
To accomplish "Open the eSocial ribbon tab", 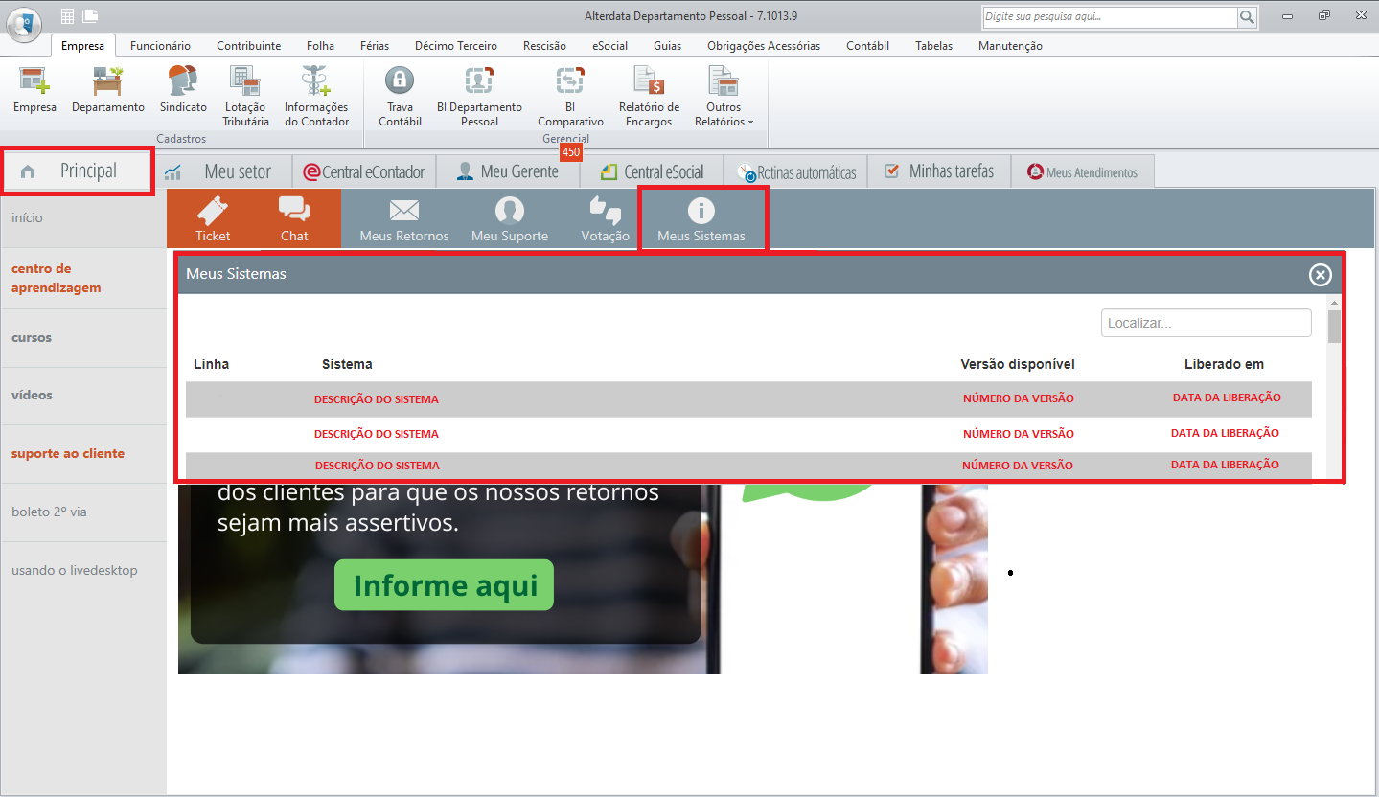I will point(609,46).
